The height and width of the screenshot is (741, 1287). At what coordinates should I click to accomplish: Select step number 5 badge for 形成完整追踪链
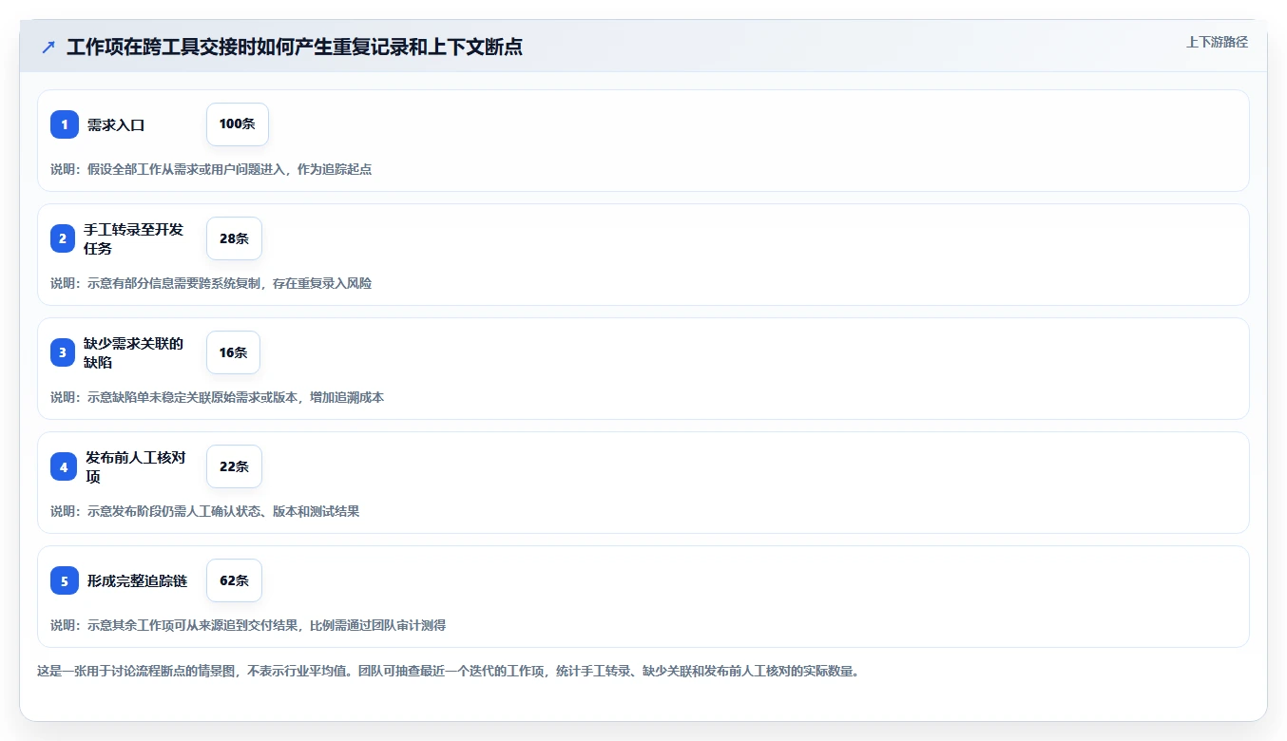pyautogui.click(x=65, y=580)
